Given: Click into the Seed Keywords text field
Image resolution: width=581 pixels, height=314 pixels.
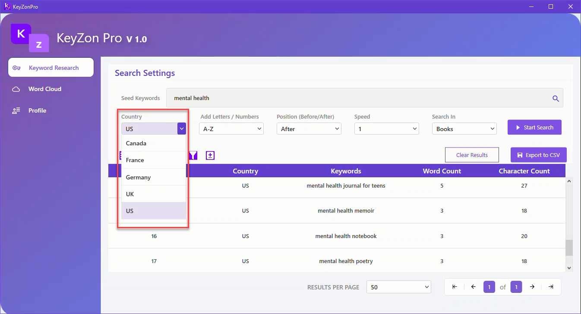Looking at the screenshot, I should tap(358, 98).
